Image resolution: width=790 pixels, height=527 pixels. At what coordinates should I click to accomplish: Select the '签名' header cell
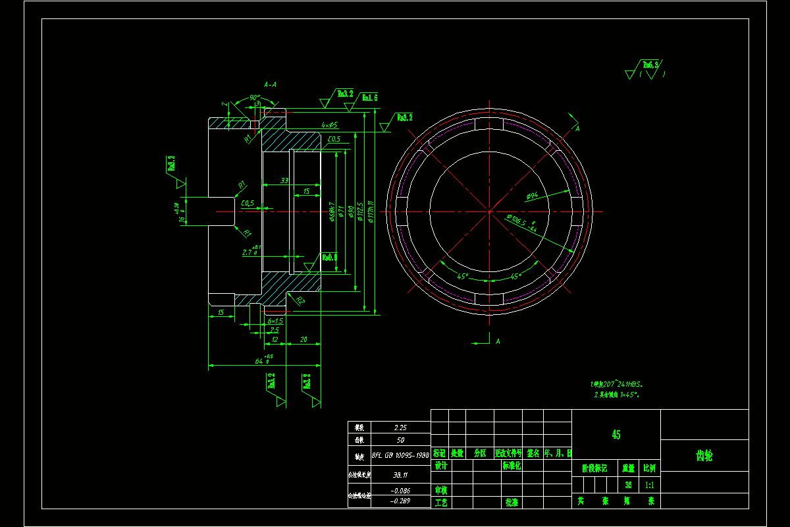[x=533, y=453]
